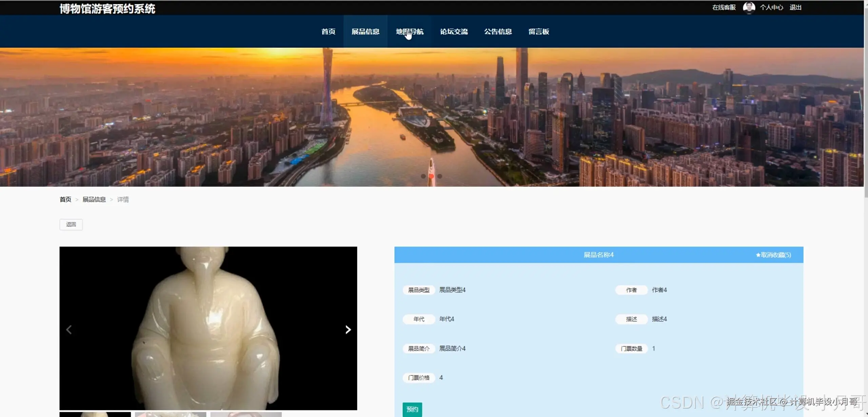The width and height of the screenshot is (868, 417).
Task: Click the green 预约 button
Action: point(412,409)
